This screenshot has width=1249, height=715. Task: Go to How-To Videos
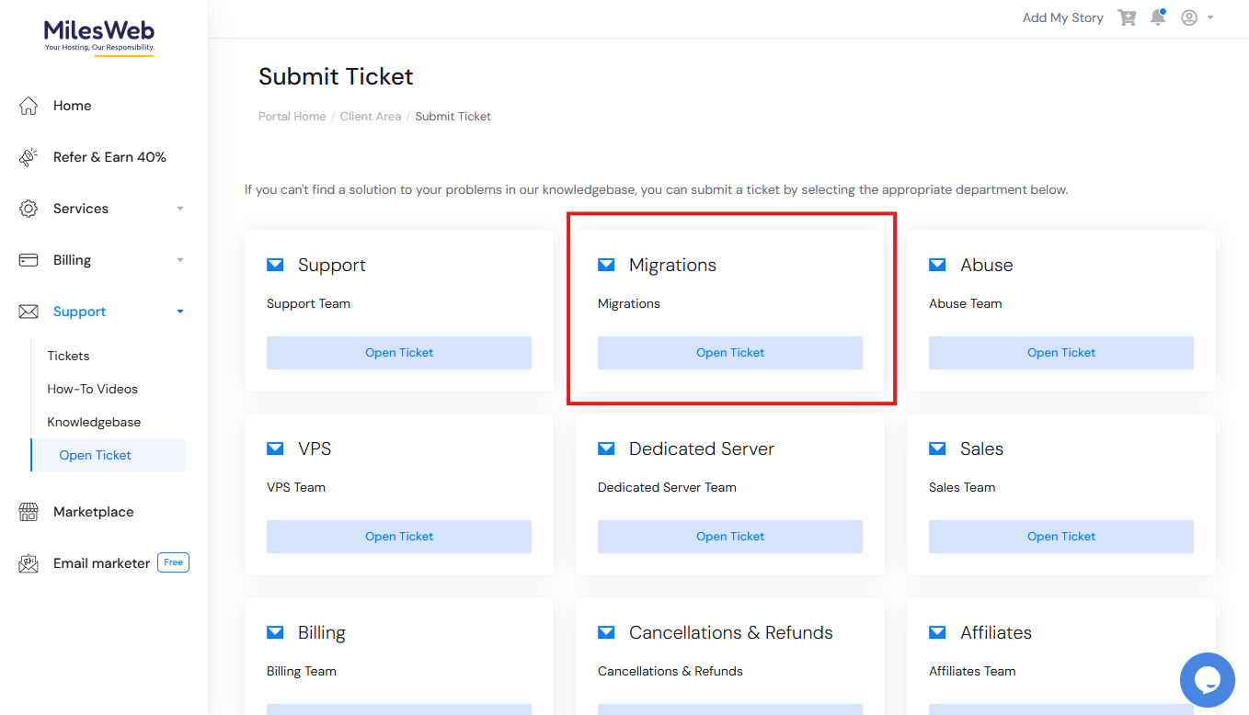[x=92, y=389]
